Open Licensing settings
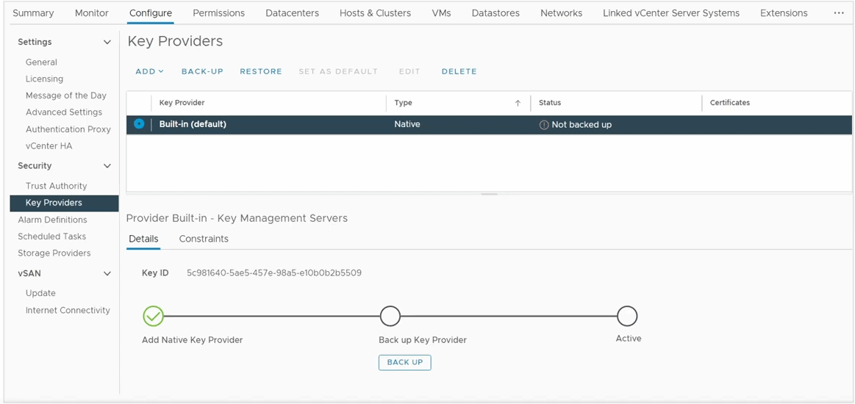The height and width of the screenshot is (404, 855). [x=44, y=79]
